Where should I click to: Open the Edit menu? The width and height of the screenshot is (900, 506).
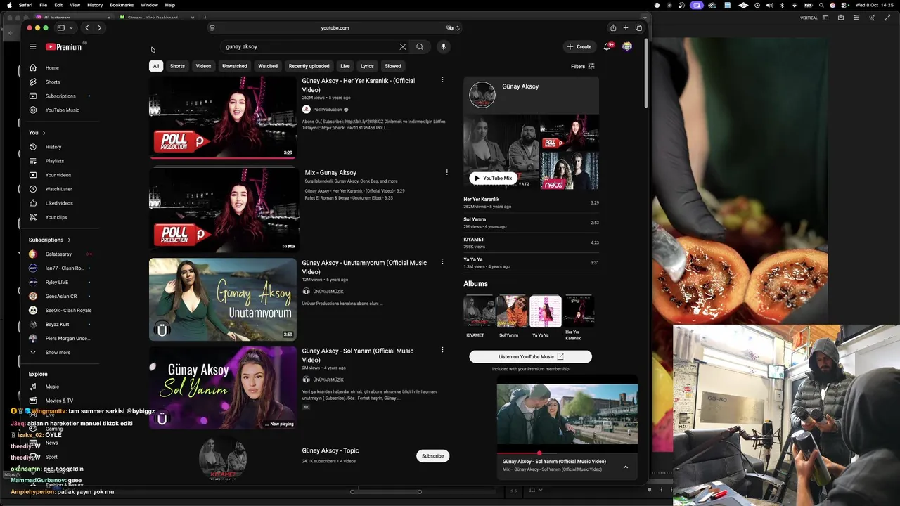(x=58, y=5)
